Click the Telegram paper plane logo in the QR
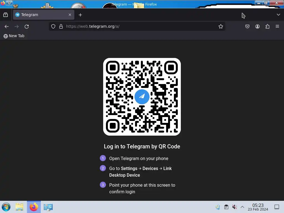Viewport: 284px width, 213px height. coord(142,97)
